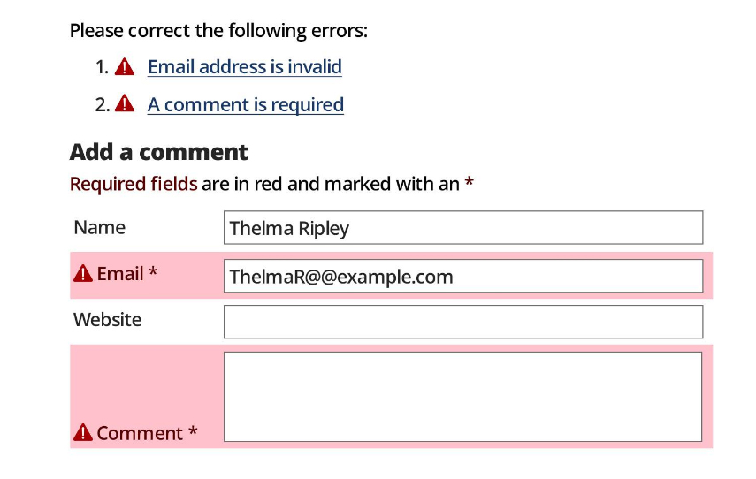This screenshot has height=479, width=756.
Task: Focus the Name field containing Thelma Ripley
Action: [x=463, y=227]
